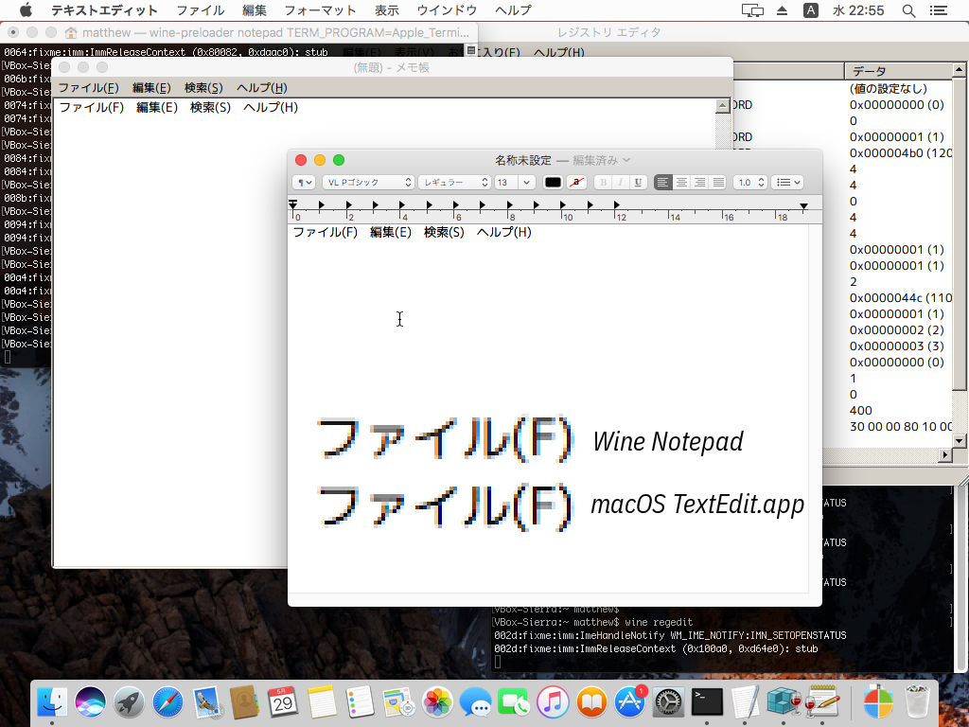969x727 pixels.
Task: Open the ヘルプ menu in macOS menu bar
Action: pyautogui.click(x=513, y=9)
